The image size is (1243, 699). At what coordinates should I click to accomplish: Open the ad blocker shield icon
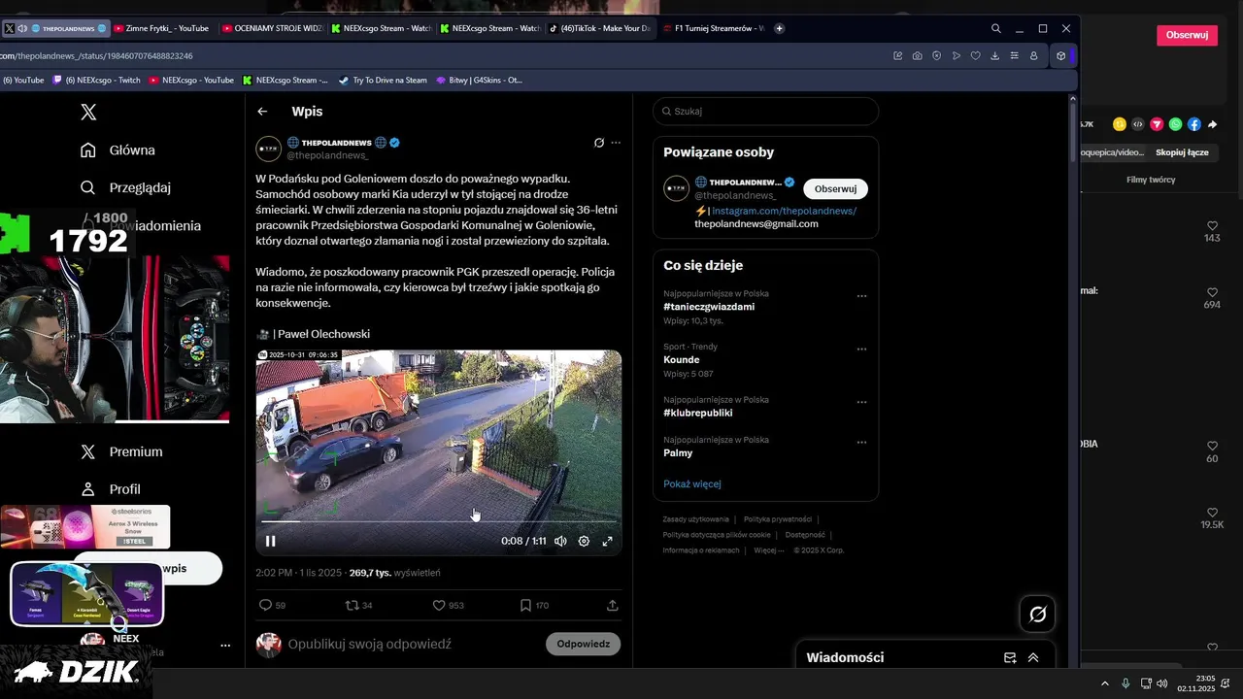(937, 56)
